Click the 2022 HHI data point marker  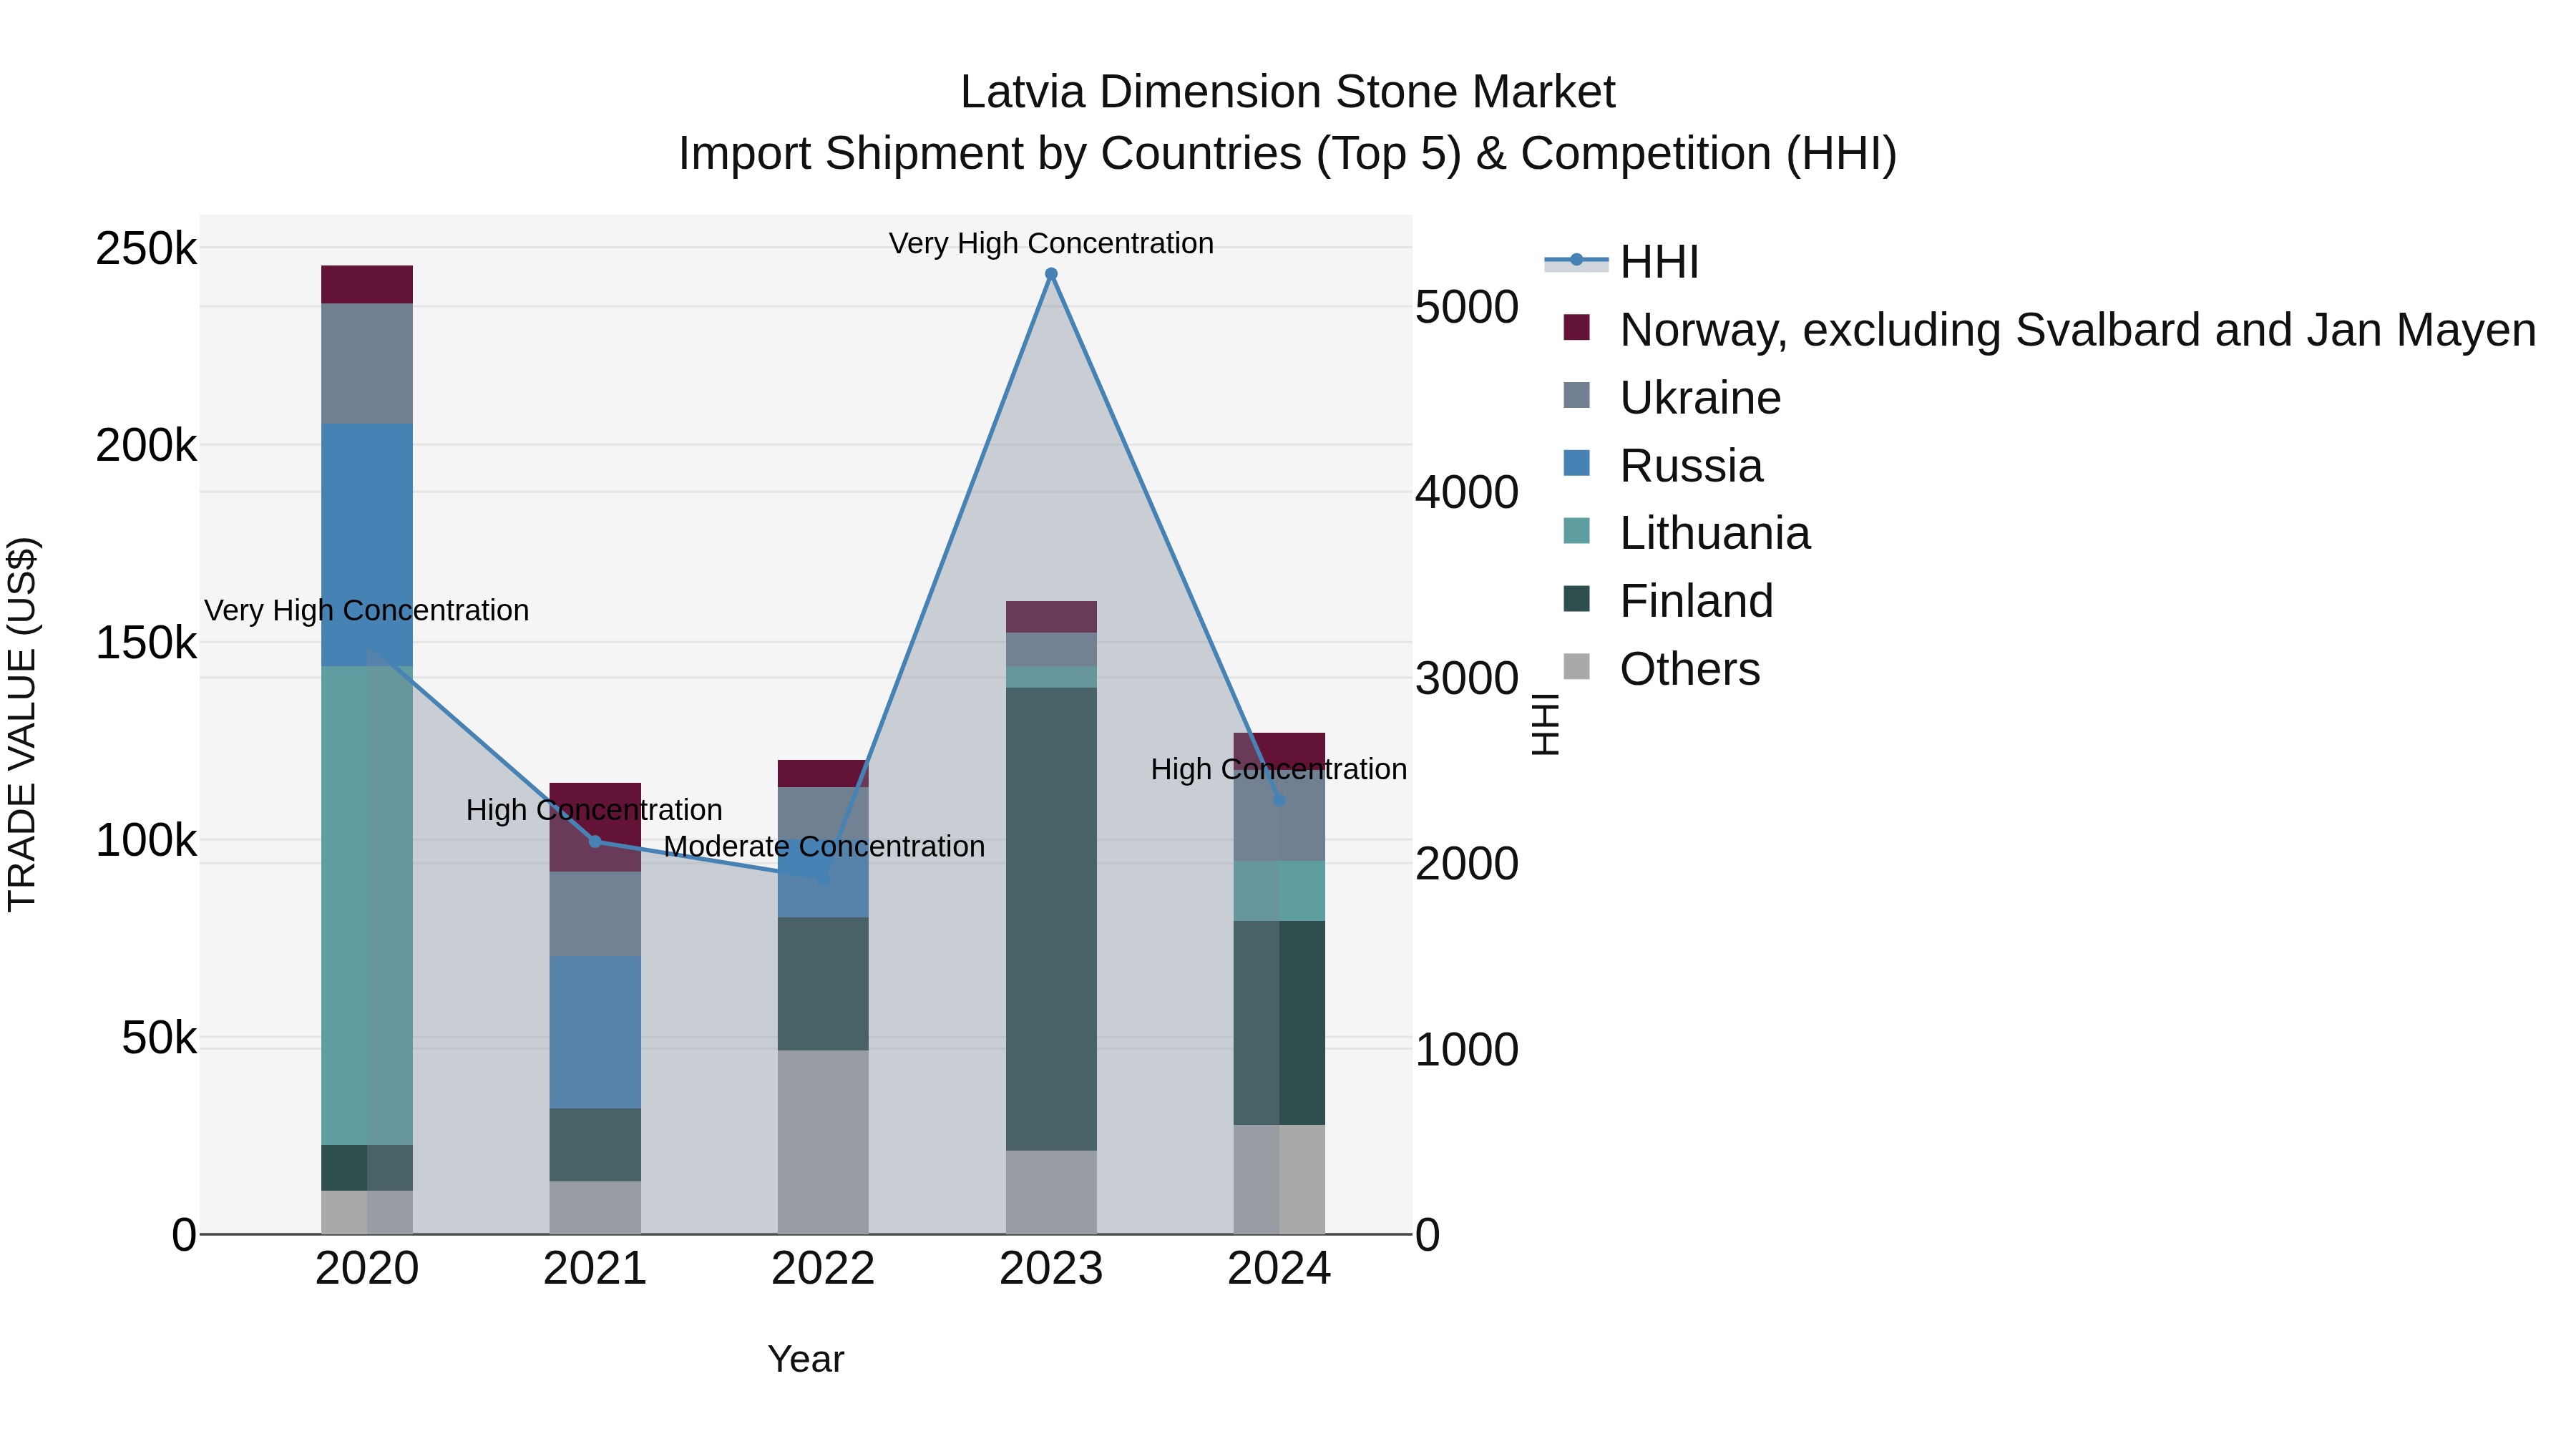point(823,877)
